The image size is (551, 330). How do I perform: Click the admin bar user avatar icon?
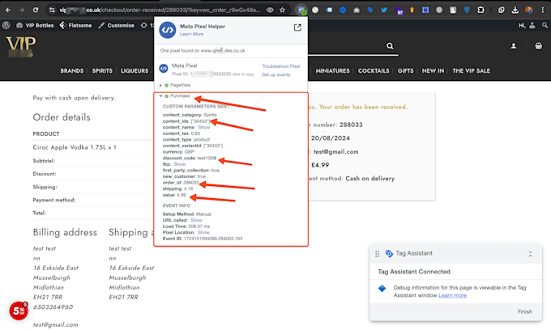coord(532,25)
